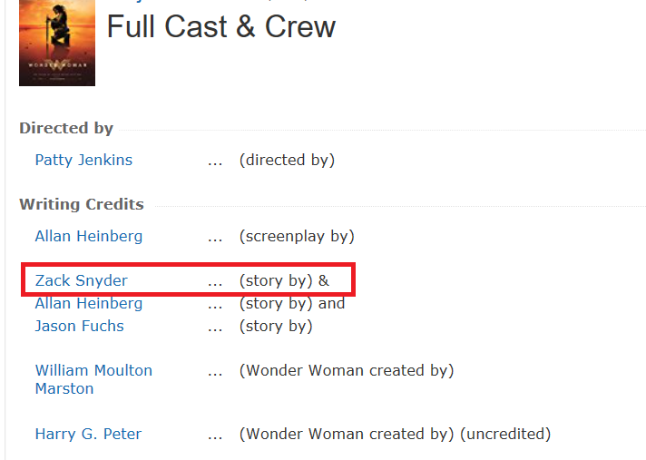Select the Directed by section heading
Screen dimensions: 646x460
66,128
